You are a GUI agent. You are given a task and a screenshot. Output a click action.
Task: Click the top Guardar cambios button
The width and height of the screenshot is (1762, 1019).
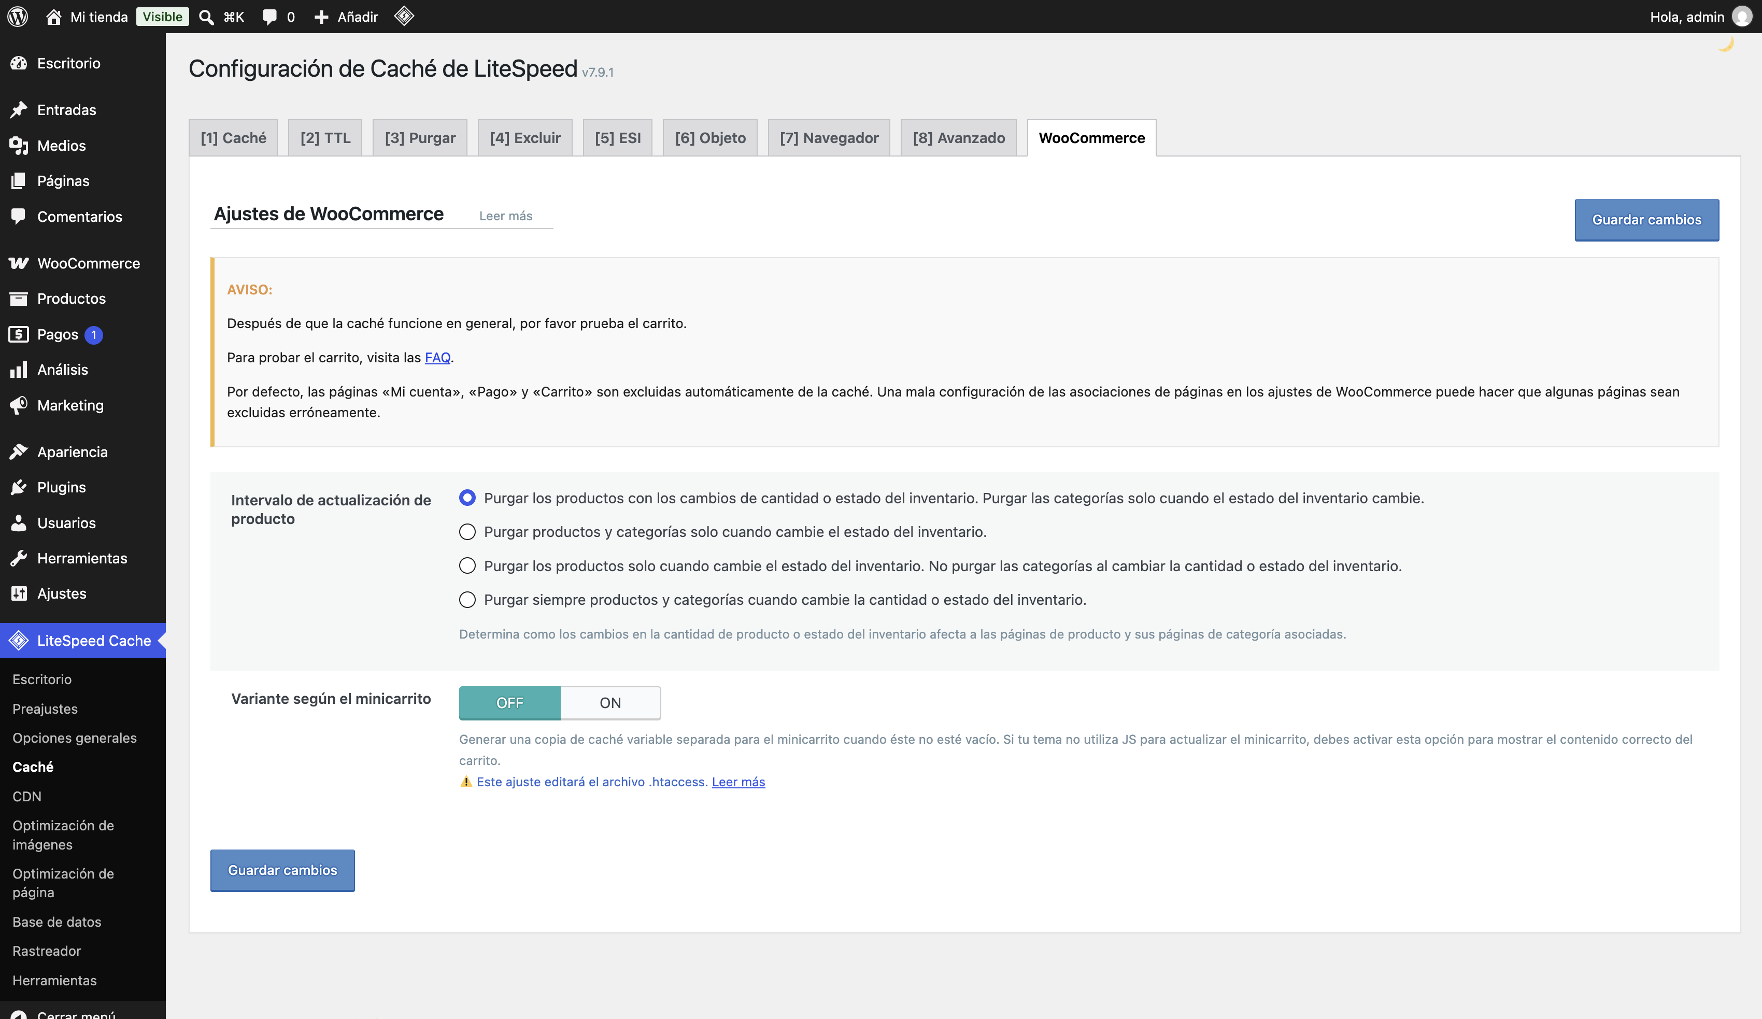[x=1646, y=220]
